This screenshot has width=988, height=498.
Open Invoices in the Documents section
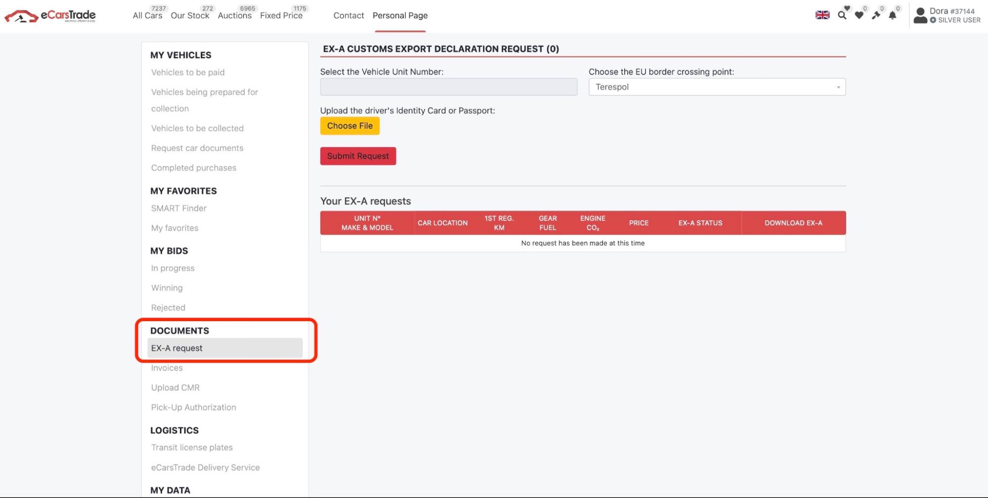coord(167,368)
